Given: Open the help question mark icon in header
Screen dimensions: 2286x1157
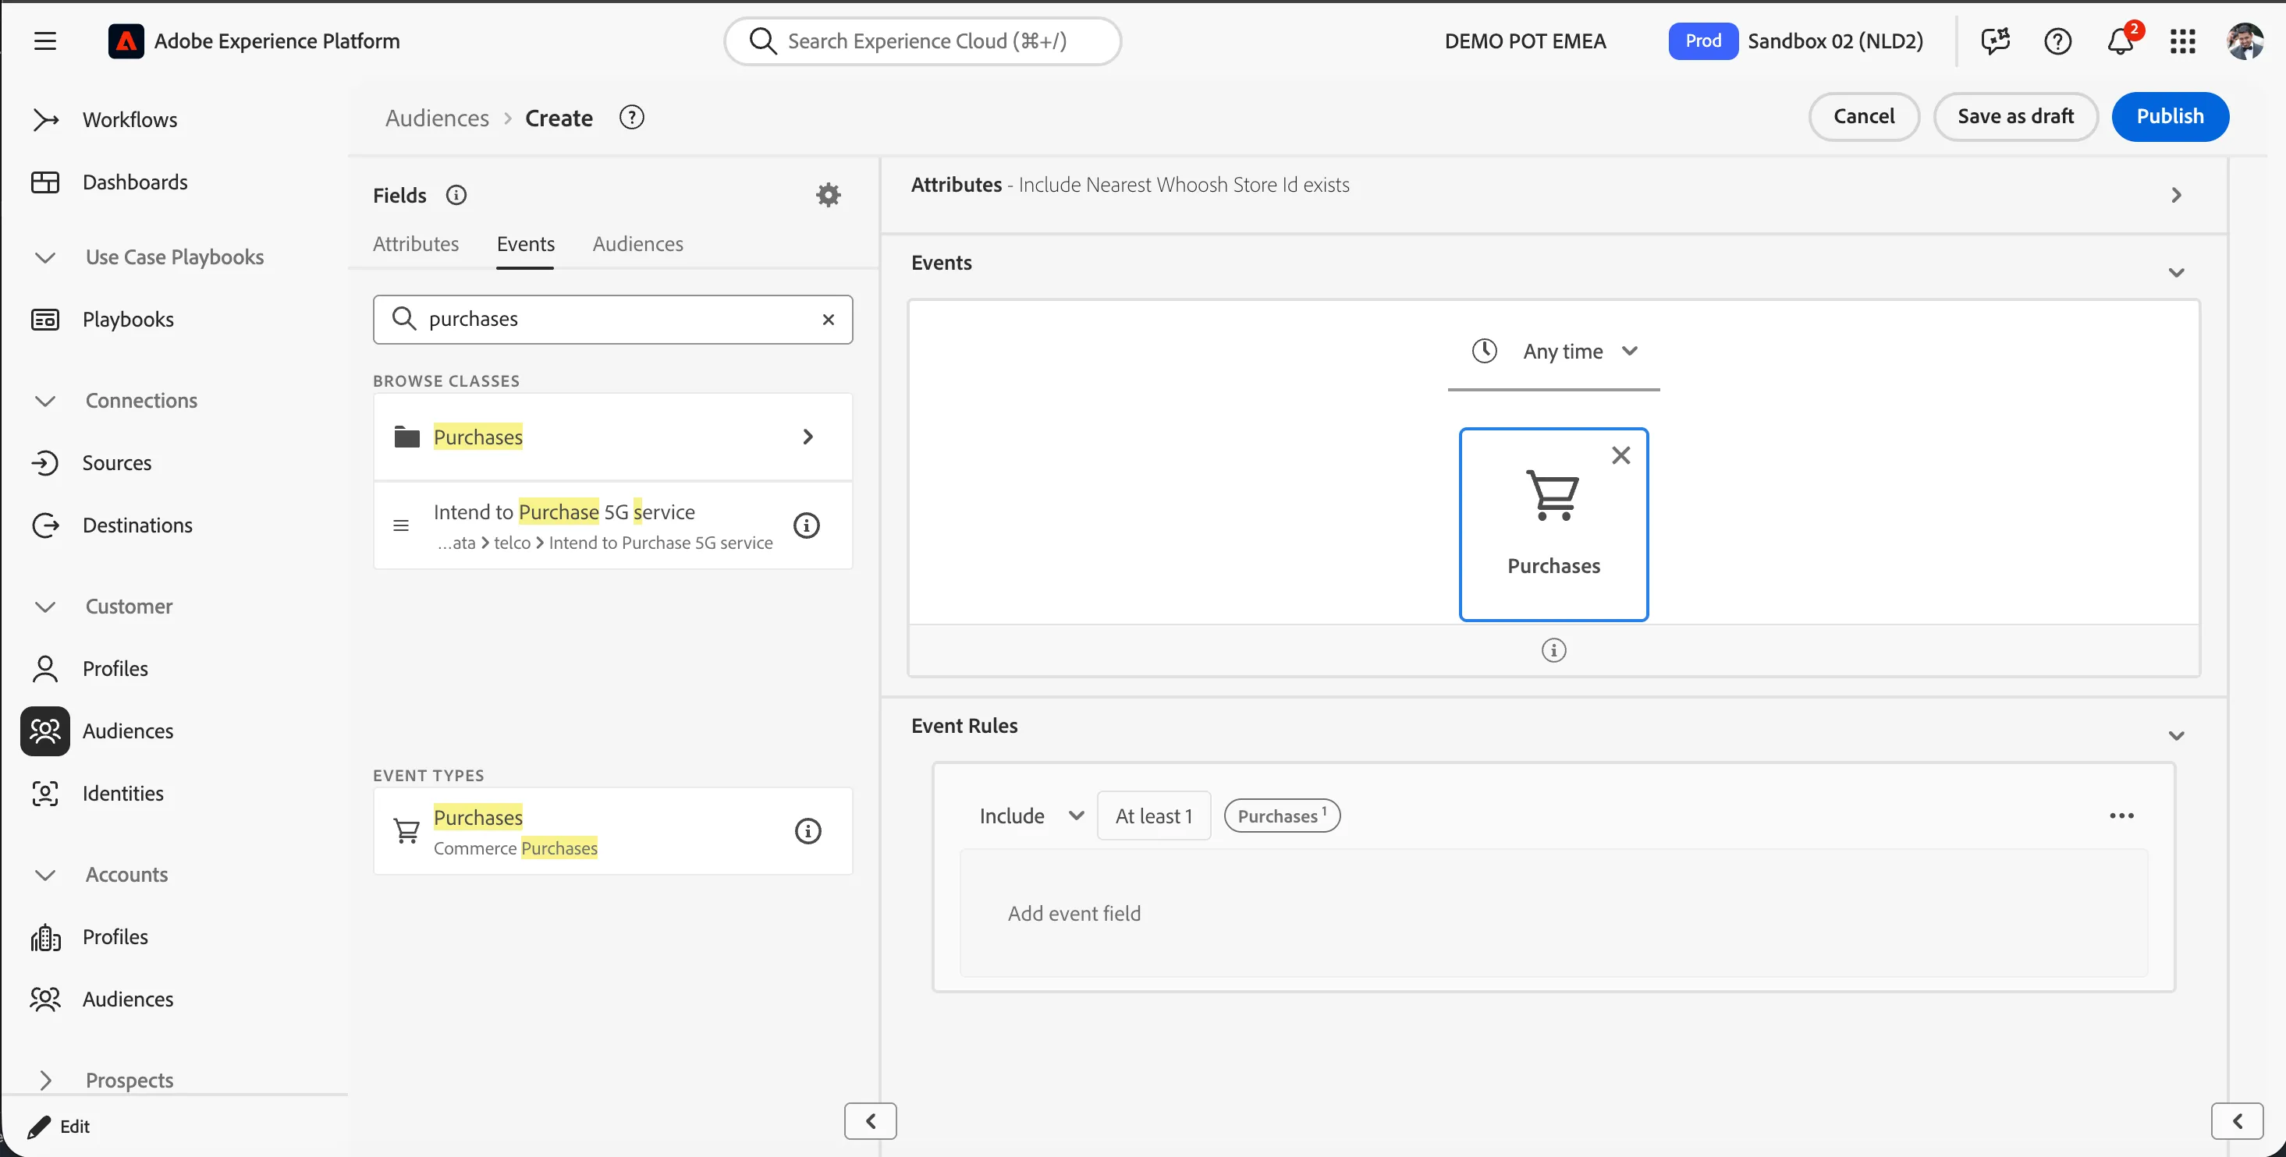Looking at the screenshot, I should click(2057, 41).
